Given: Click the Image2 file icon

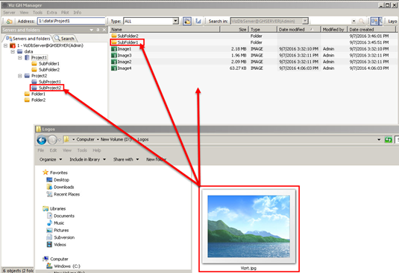Looking at the screenshot, I should (x=114, y=62).
